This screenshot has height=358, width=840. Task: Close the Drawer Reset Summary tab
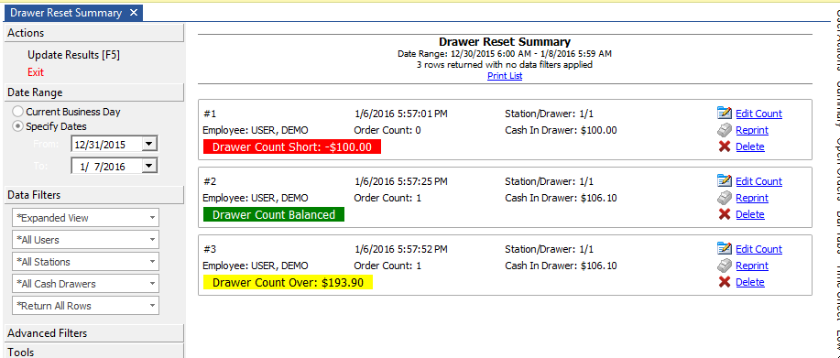click(134, 12)
